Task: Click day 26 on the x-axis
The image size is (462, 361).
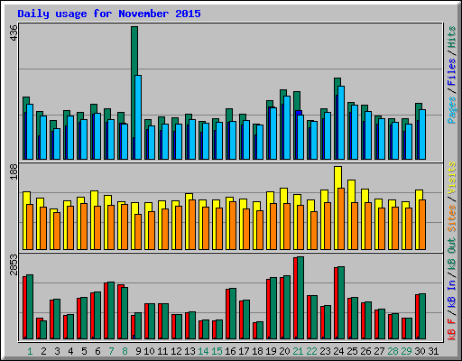Action: [x=365, y=351]
